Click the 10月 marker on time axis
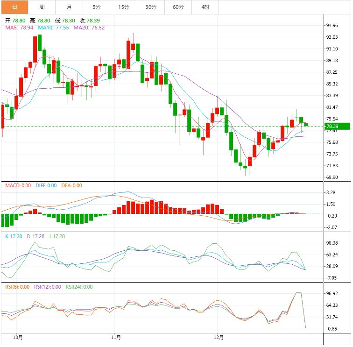Viewport: 353px width, 347px height. 18,337
